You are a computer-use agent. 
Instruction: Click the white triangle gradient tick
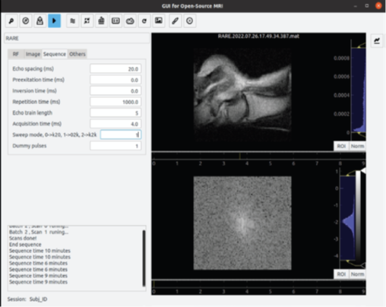[x=363, y=171]
